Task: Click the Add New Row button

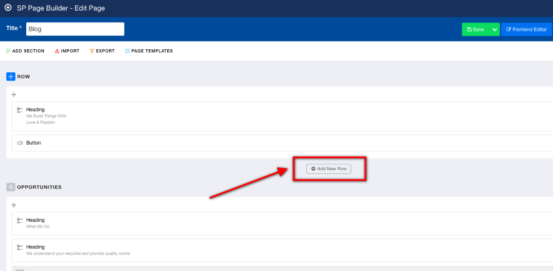Action: (329, 168)
